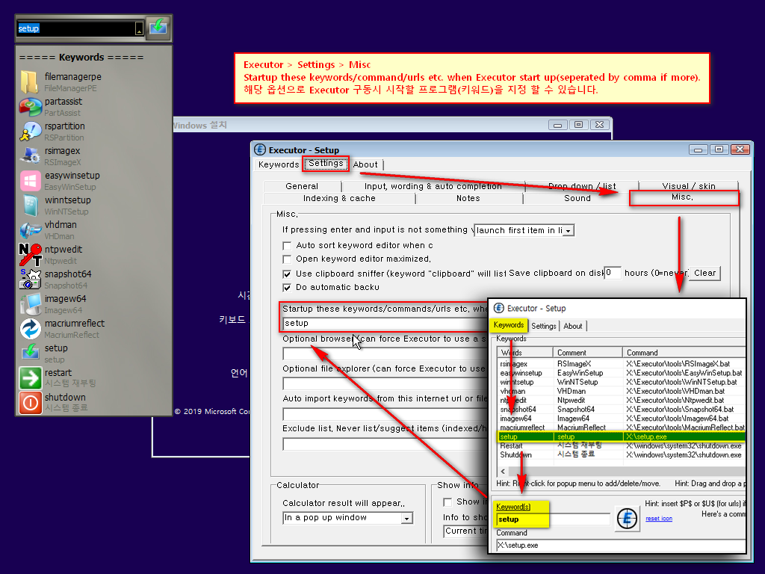Click the clipboard save hours field
Screen dimensions: 765x574
613,274
